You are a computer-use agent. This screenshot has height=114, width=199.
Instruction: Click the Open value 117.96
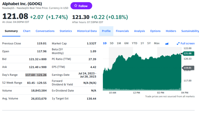(x=42, y=51)
